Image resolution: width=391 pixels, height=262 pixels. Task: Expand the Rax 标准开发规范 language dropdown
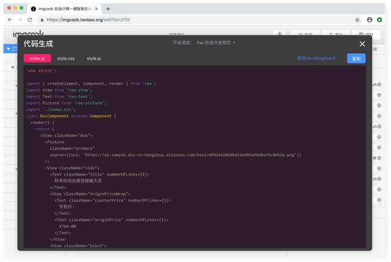[x=216, y=43]
